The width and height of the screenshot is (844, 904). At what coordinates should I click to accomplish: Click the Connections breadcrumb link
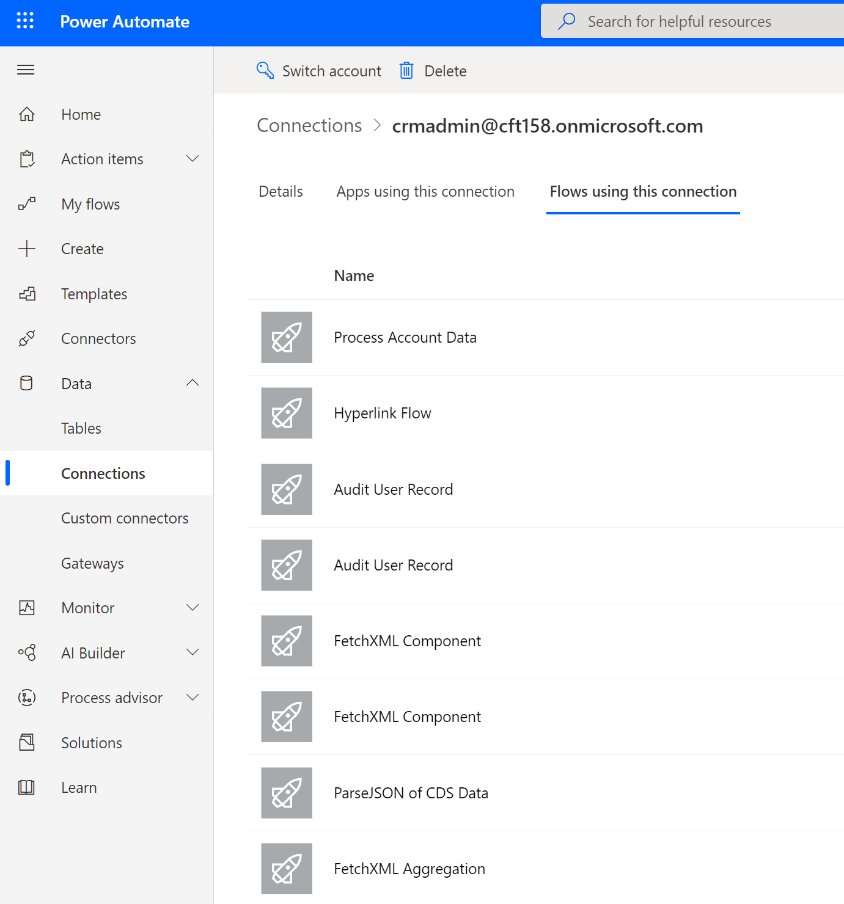click(309, 125)
